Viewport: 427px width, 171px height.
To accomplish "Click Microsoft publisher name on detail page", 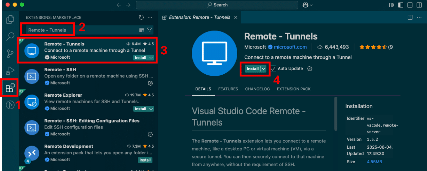I will click(x=255, y=47).
